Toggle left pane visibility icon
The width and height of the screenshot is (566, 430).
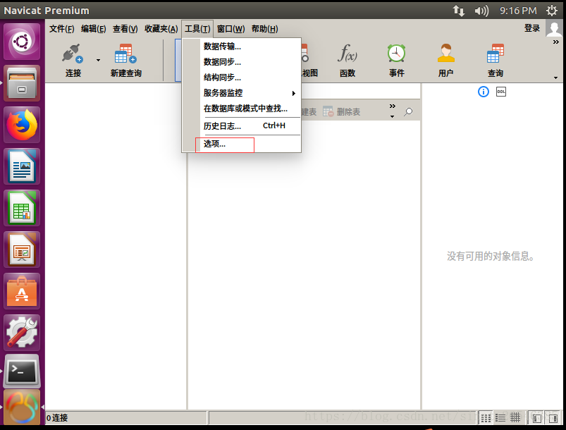[x=537, y=418]
